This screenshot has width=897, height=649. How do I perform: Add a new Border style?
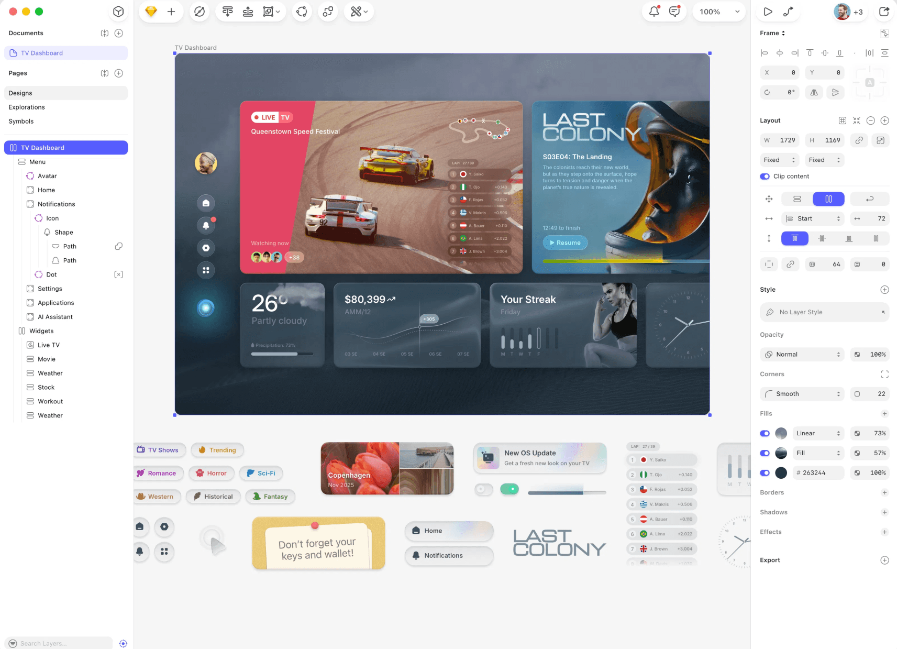(x=885, y=492)
